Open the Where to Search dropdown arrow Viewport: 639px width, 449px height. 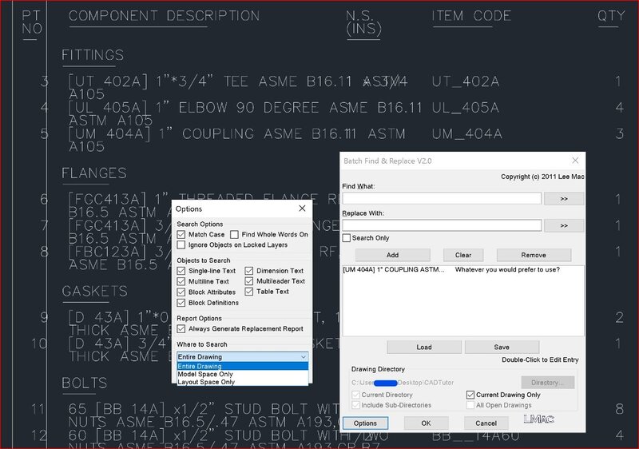pyautogui.click(x=304, y=357)
